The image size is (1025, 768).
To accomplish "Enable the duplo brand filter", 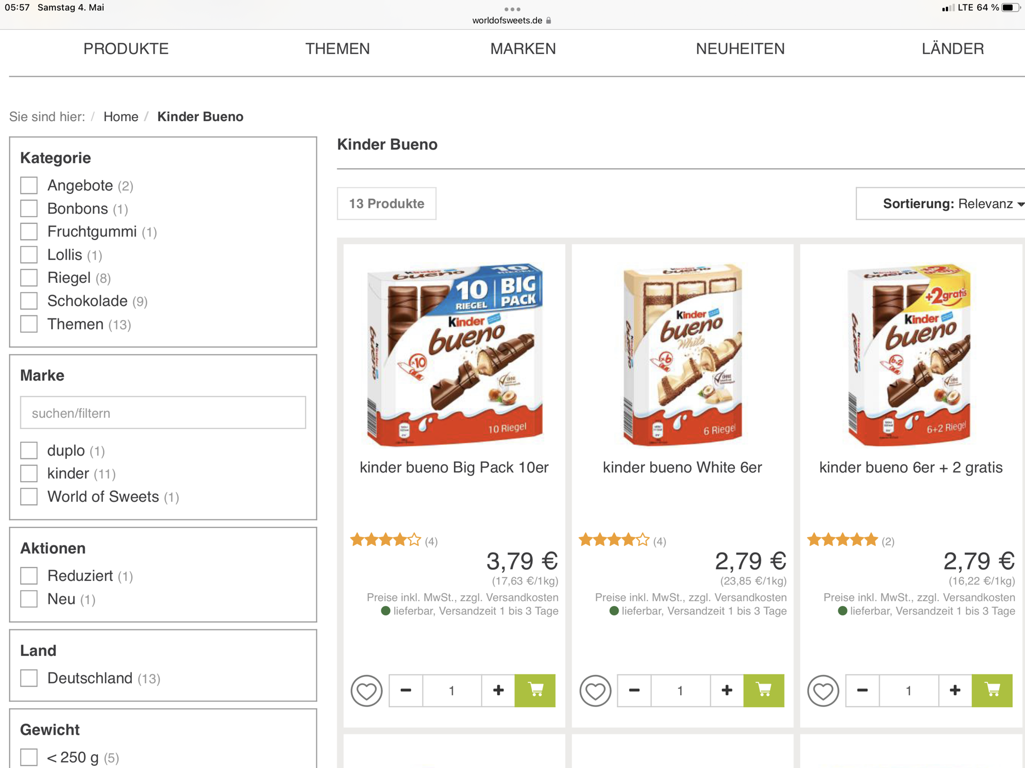I will pyautogui.click(x=29, y=450).
